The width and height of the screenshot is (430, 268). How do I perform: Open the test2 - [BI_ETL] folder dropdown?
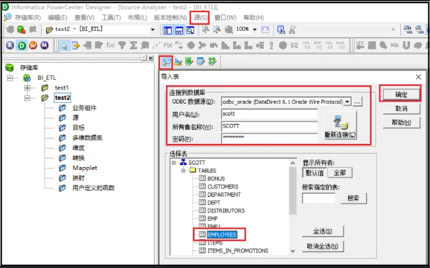(x=152, y=30)
